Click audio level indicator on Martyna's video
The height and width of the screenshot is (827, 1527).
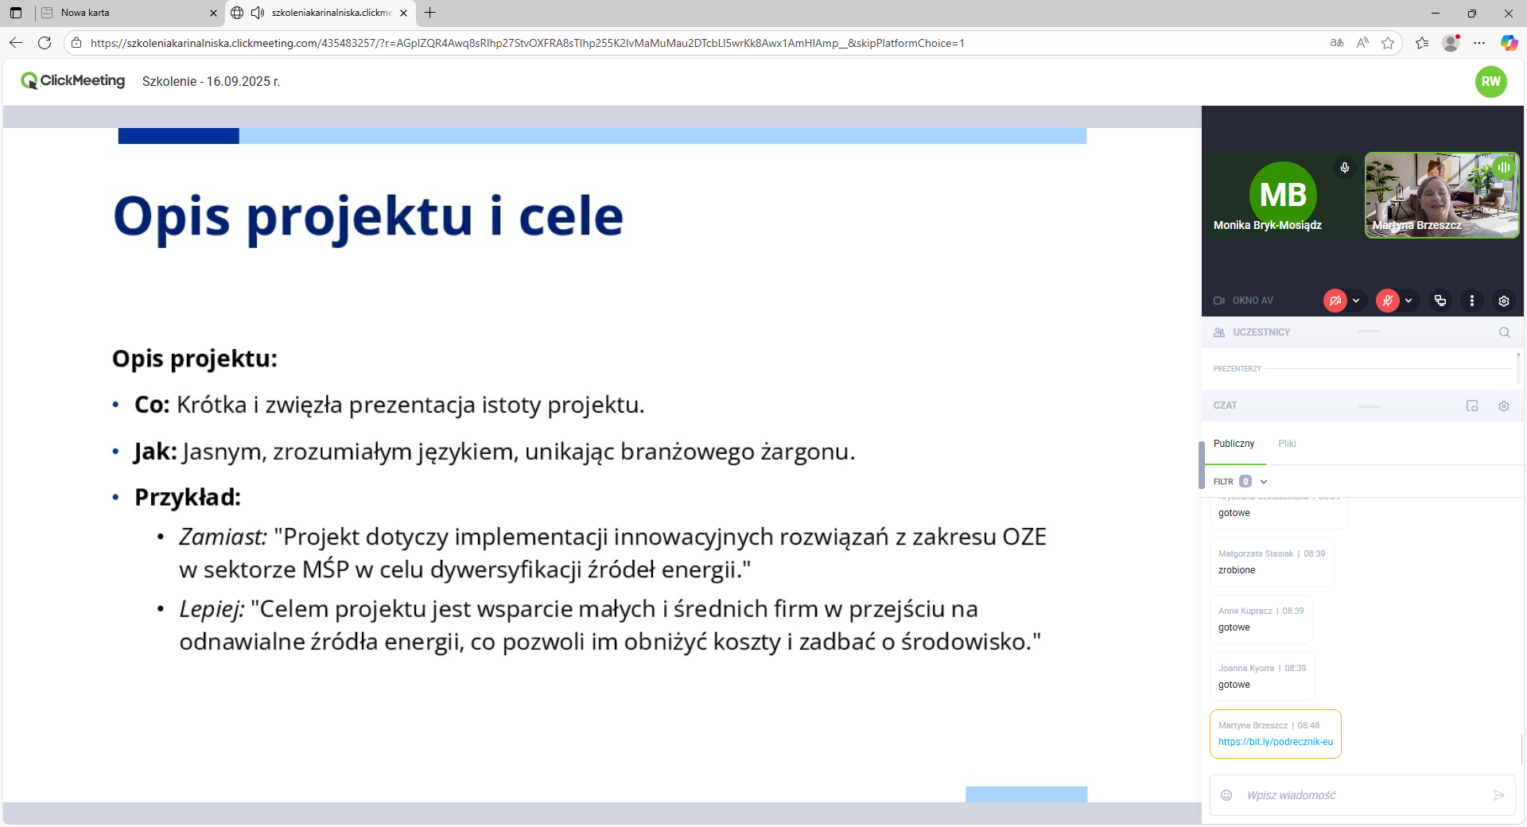pos(1504,168)
